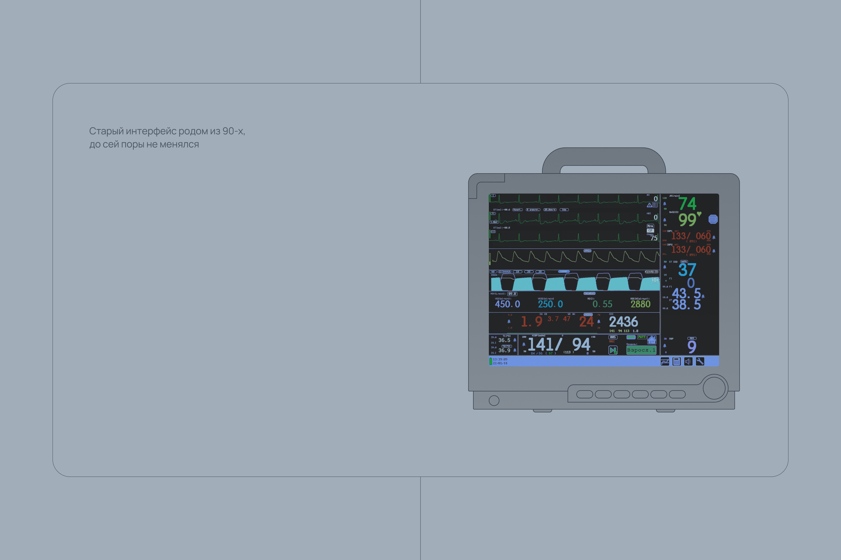This screenshot has width=841, height=560.
Task: Open the wrench settings icon
Action: point(700,361)
